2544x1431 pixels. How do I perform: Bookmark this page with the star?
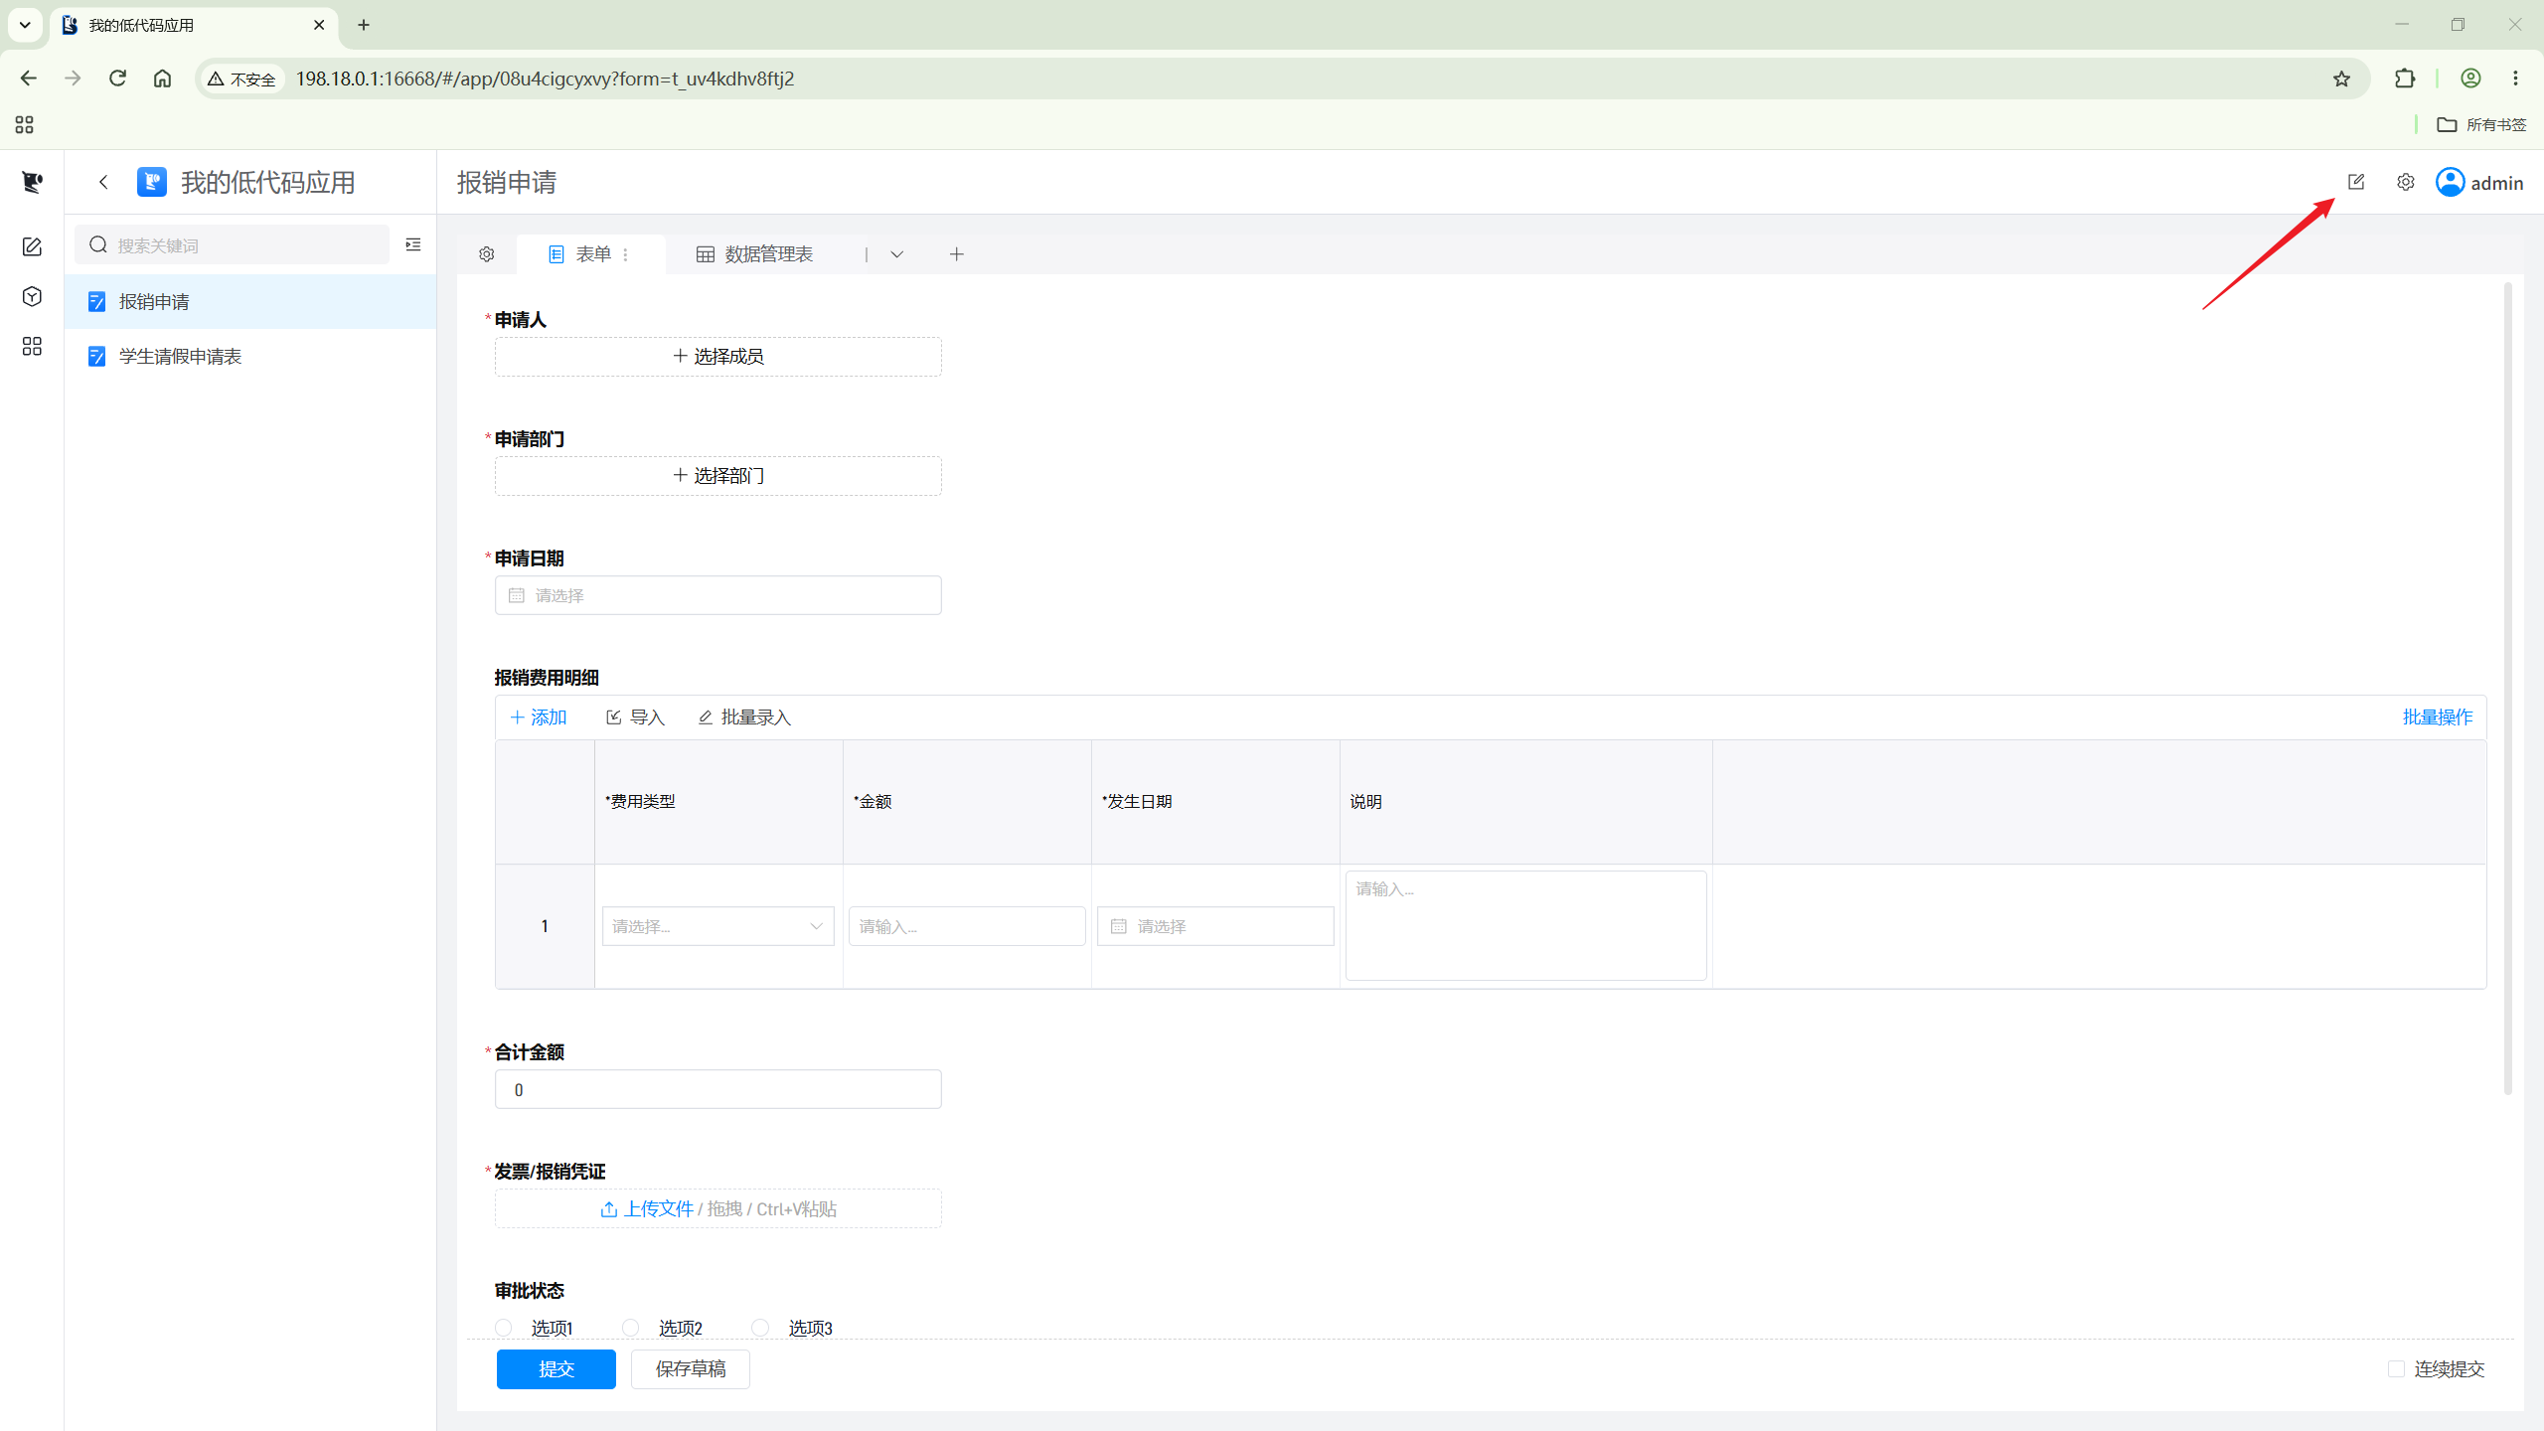tap(2341, 79)
